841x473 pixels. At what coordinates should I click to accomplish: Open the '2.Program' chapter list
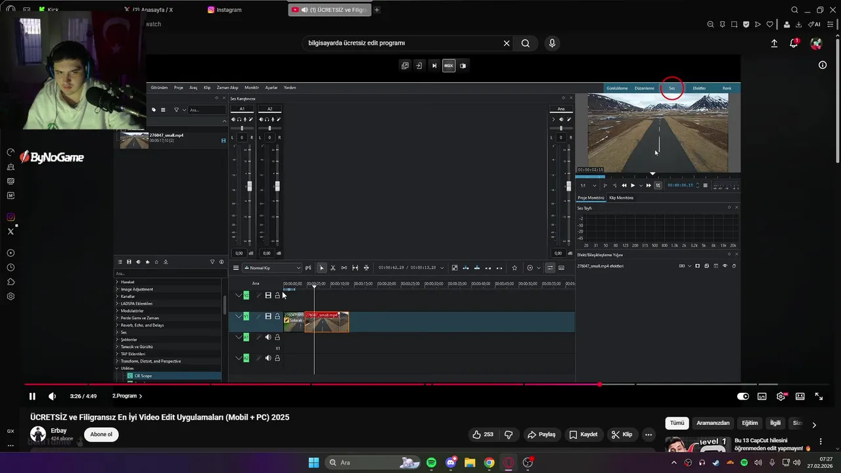tap(127, 396)
